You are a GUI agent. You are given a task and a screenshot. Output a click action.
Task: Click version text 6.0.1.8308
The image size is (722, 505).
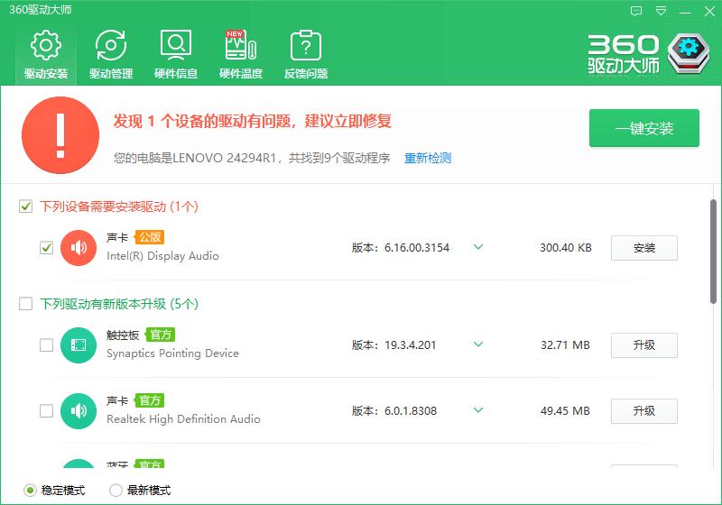(411, 410)
